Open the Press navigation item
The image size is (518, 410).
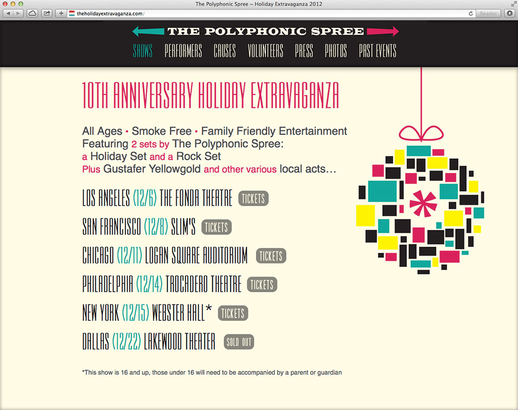pos(304,51)
